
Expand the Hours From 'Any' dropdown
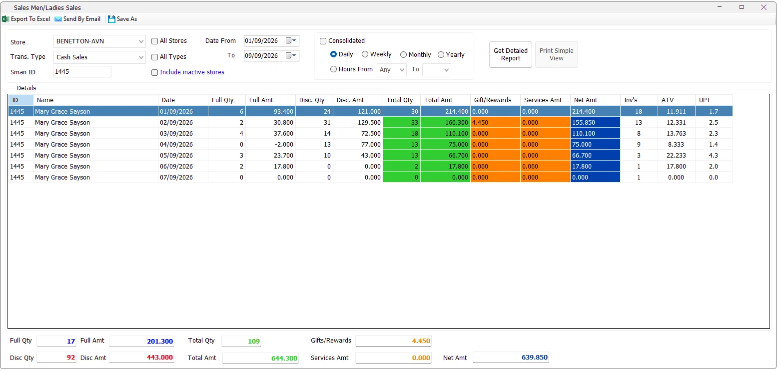click(392, 70)
